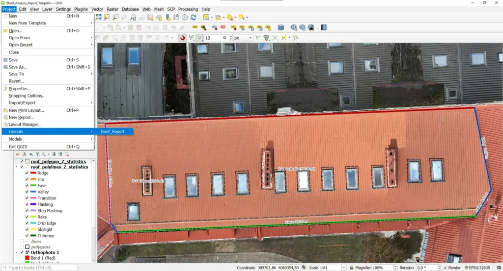The width and height of the screenshot is (503, 271).
Task: Click the Chimney dark green swatch
Action: point(33,236)
